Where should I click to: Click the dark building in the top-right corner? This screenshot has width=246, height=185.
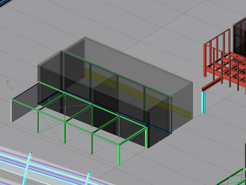pyautogui.click(x=240, y=39)
